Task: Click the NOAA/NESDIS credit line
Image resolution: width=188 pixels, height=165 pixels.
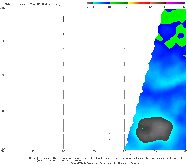Action: pos(105,163)
